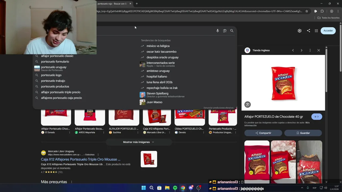
Task: Expand Mostrar más imágenes
Action: [138, 142]
